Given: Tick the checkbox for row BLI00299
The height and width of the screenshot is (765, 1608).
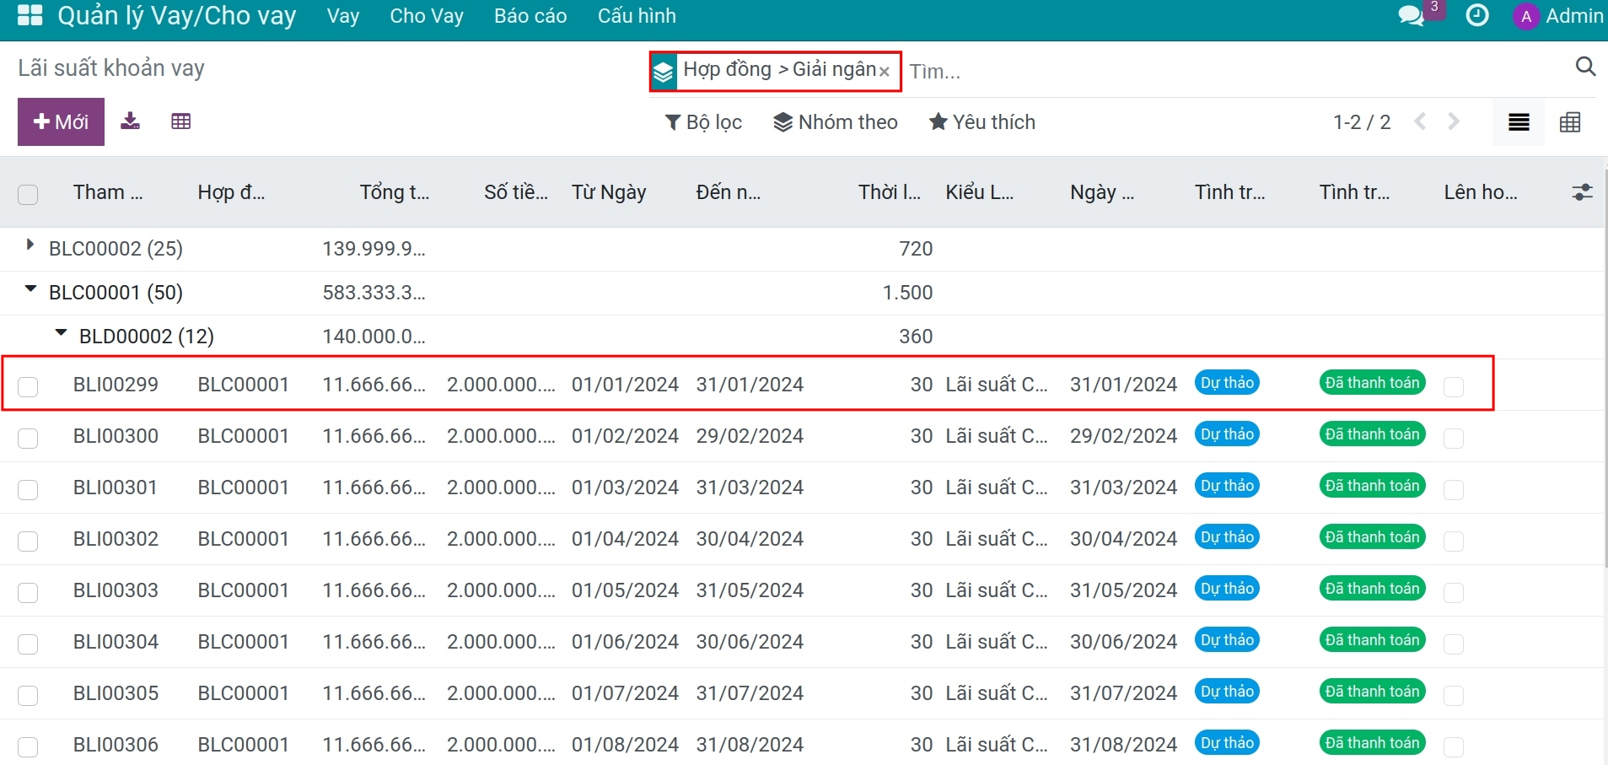Looking at the screenshot, I should tap(28, 386).
